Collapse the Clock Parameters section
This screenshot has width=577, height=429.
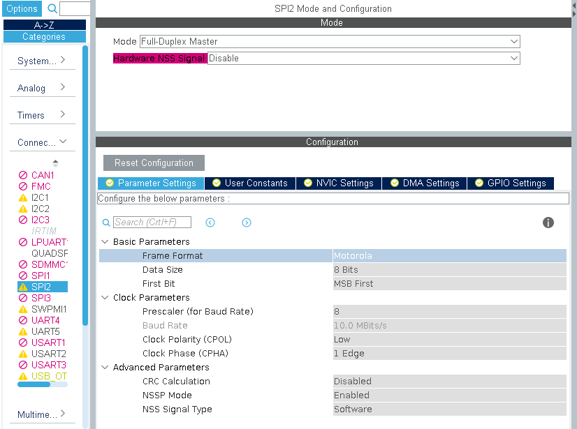(x=105, y=298)
